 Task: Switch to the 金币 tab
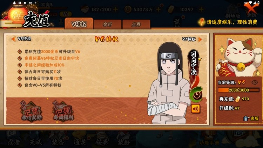(x=108, y=25)
